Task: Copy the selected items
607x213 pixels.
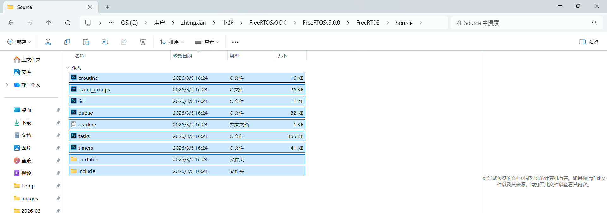Action: tap(67, 42)
